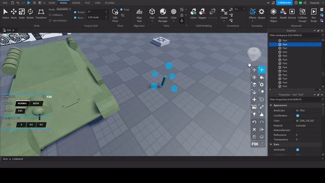Activate the Transform tool
The image size is (325, 183).
pos(41,14)
